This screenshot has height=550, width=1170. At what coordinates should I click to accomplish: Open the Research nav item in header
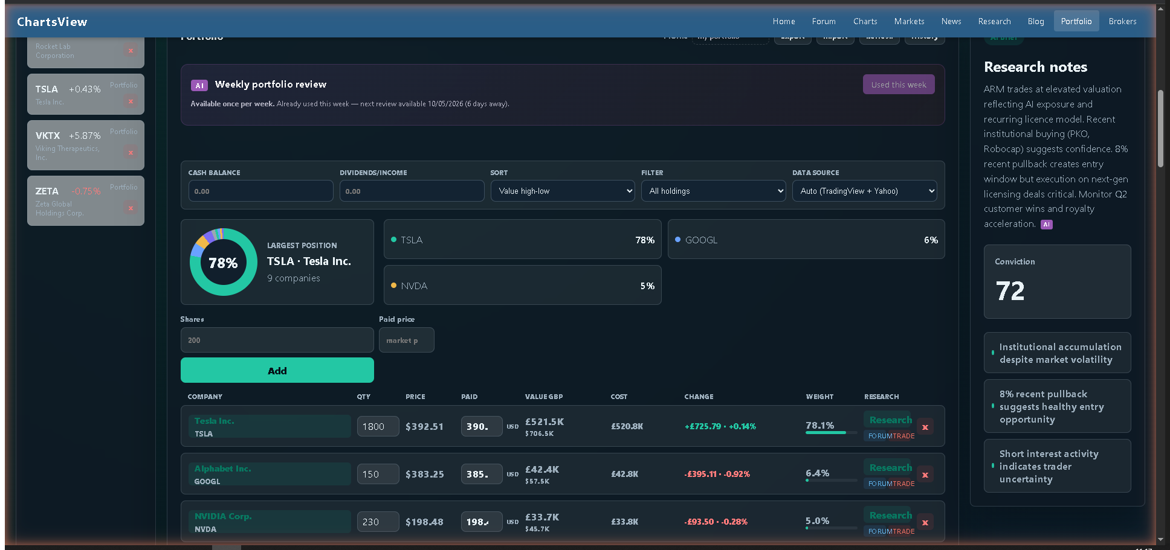[x=995, y=21]
